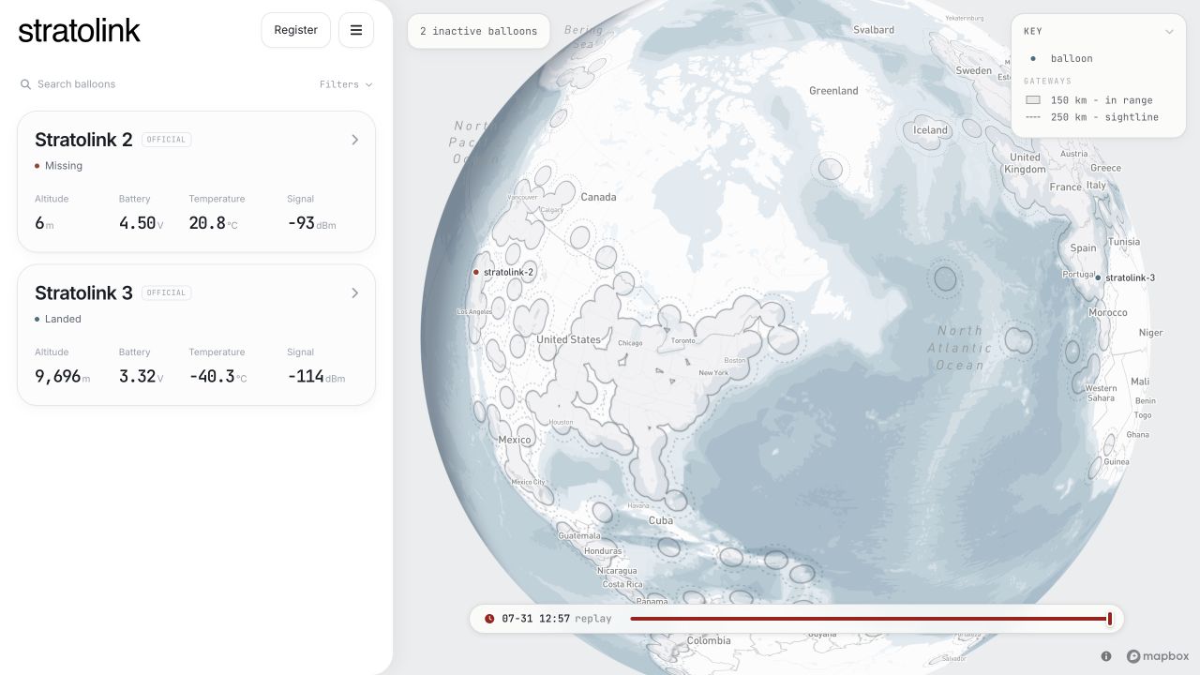Select the stratolink-2 balloon marker on map
Image resolution: width=1200 pixels, height=675 pixels.
tap(476, 272)
